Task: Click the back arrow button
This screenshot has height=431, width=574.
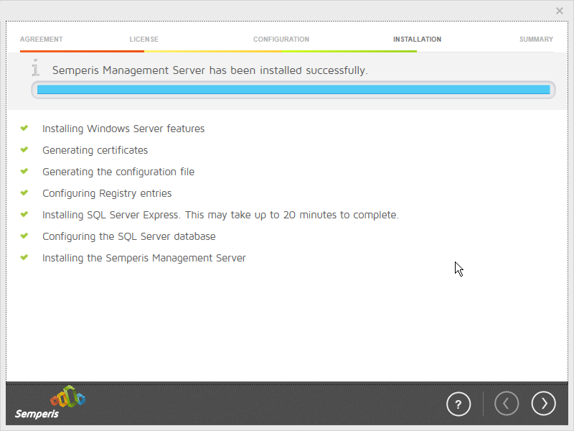Action: [x=506, y=404]
